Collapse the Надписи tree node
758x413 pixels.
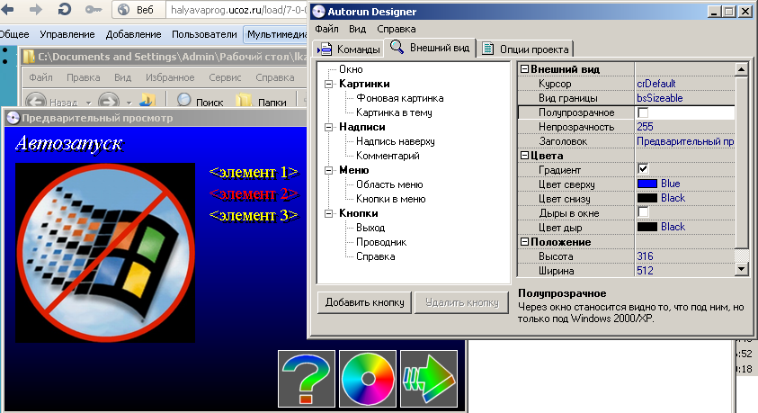329,127
